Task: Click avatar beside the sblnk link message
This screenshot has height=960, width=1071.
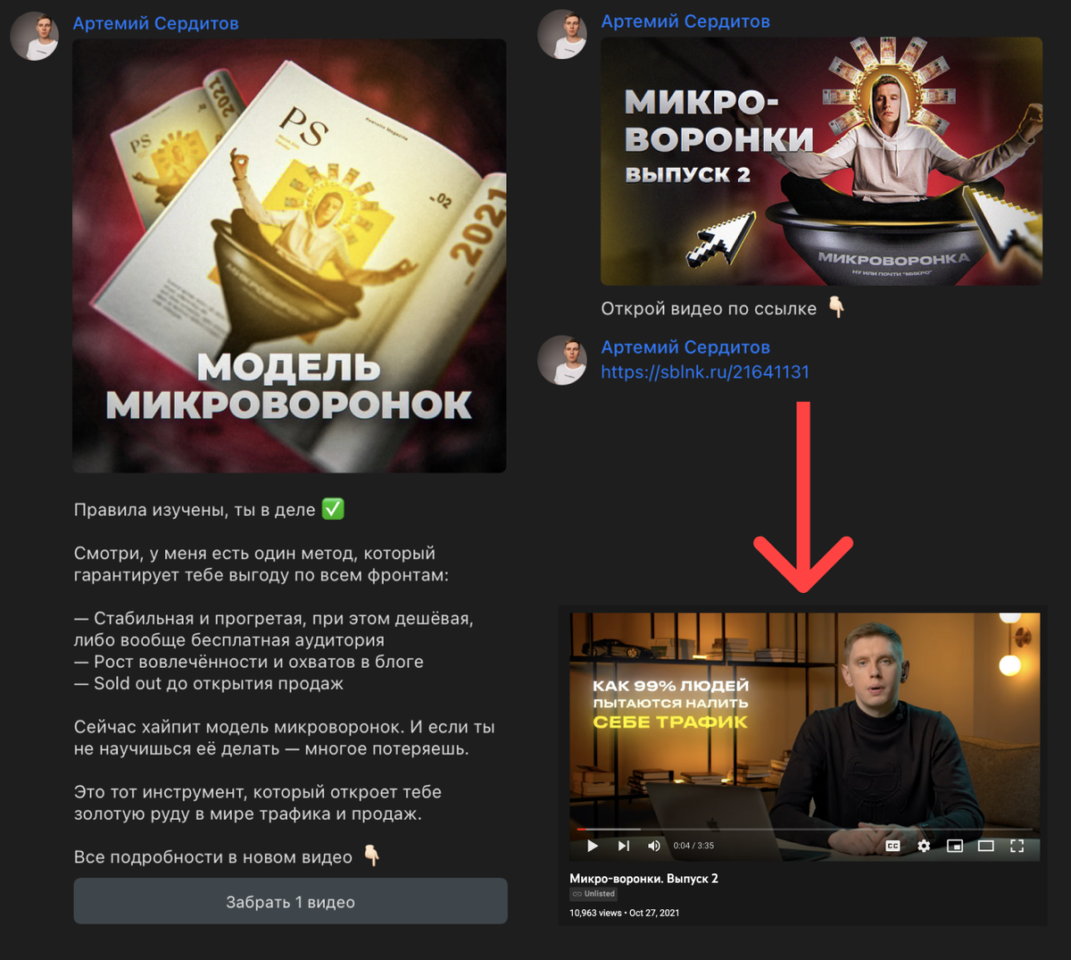Action: pyautogui.click(x=562, y=361)
